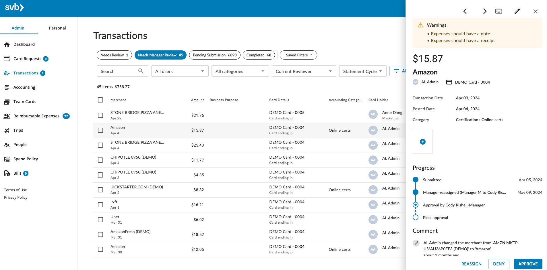Select Needs Review filter tab

(x=114, y=55)
